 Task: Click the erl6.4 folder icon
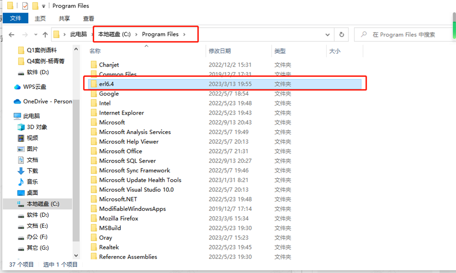pos(94,84)
